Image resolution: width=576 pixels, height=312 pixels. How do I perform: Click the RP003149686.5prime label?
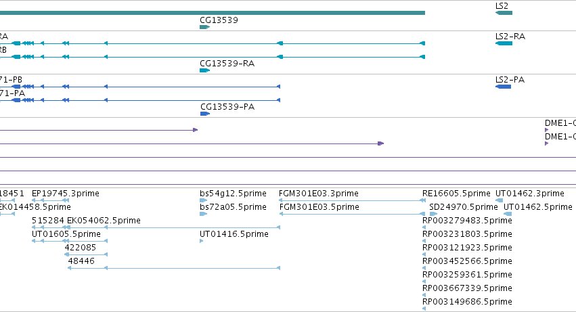pyautogui.click(x=467, y=302)
